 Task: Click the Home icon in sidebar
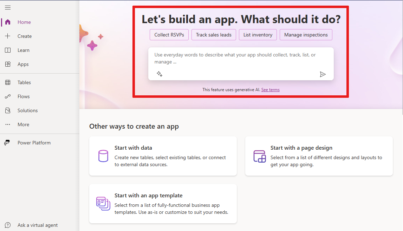point(8,22)
